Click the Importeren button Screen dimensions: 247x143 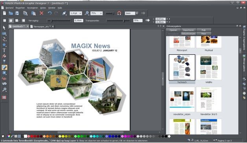[x=188, y=30]
